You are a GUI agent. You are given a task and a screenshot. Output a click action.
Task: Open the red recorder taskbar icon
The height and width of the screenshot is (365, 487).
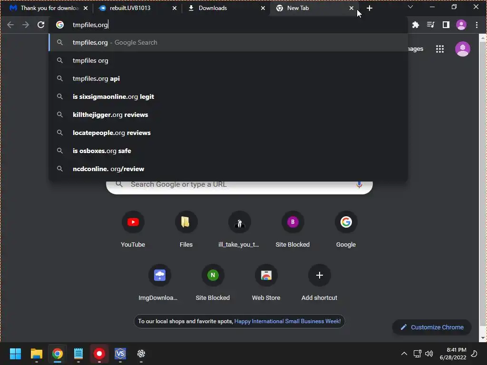tap(99, 354)
